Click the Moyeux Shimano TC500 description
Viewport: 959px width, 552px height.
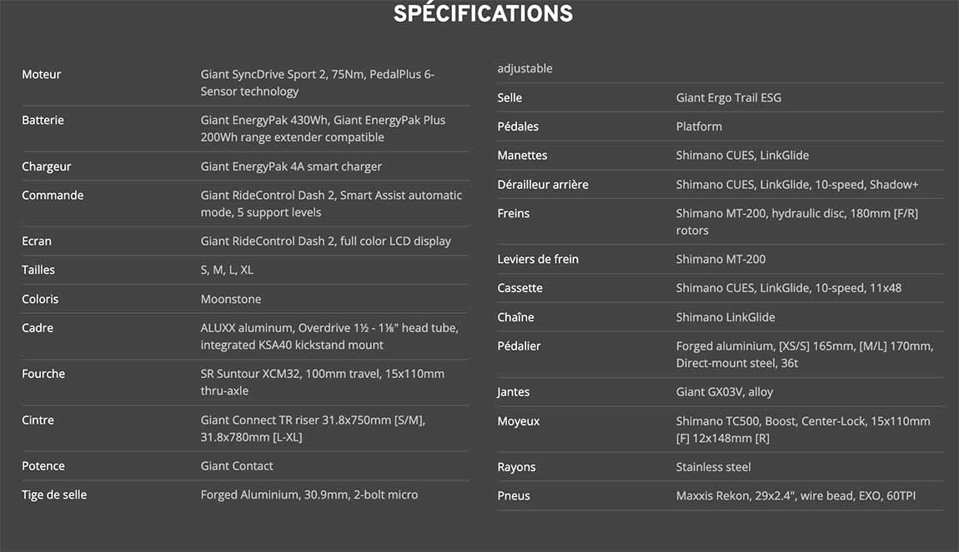[x=803, y=430]
